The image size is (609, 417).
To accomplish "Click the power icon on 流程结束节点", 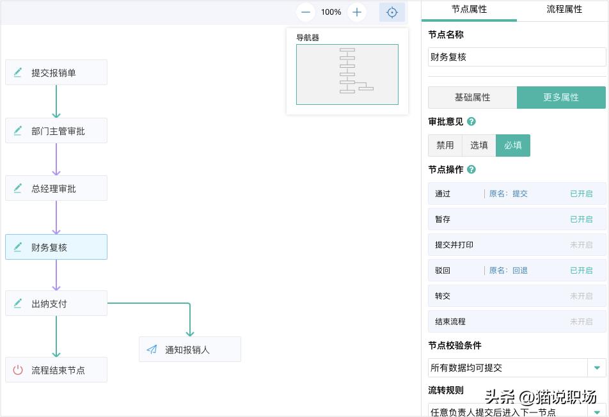I will point(18,370).
